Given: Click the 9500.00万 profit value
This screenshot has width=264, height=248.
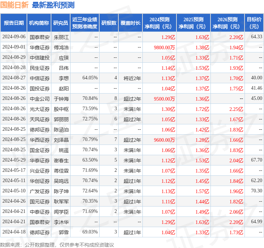Looking at the screenshot, I should (x=164, y=99).
